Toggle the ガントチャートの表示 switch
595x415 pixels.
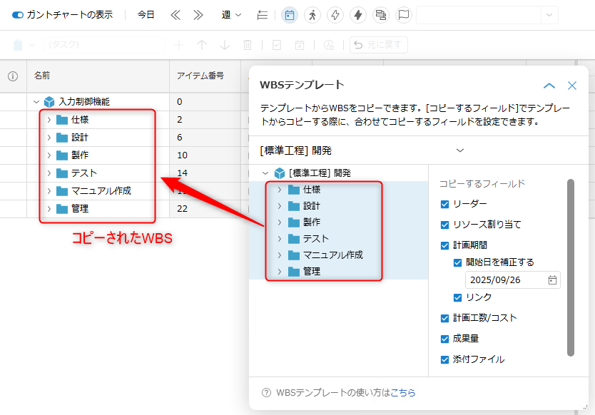pyautogui.click(x=18, y=15)
